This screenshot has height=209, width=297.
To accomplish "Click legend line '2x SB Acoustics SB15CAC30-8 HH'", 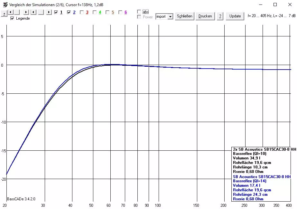I will point(265,149).
